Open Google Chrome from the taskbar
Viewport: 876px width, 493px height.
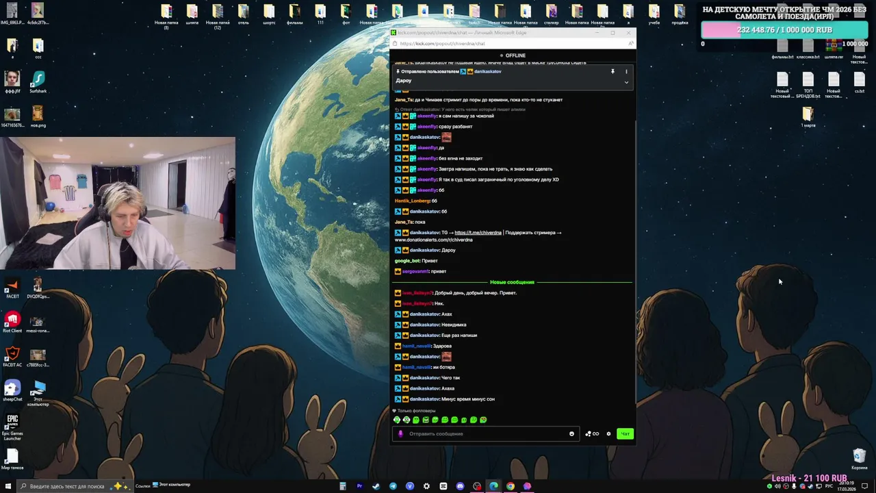point(511,486)
